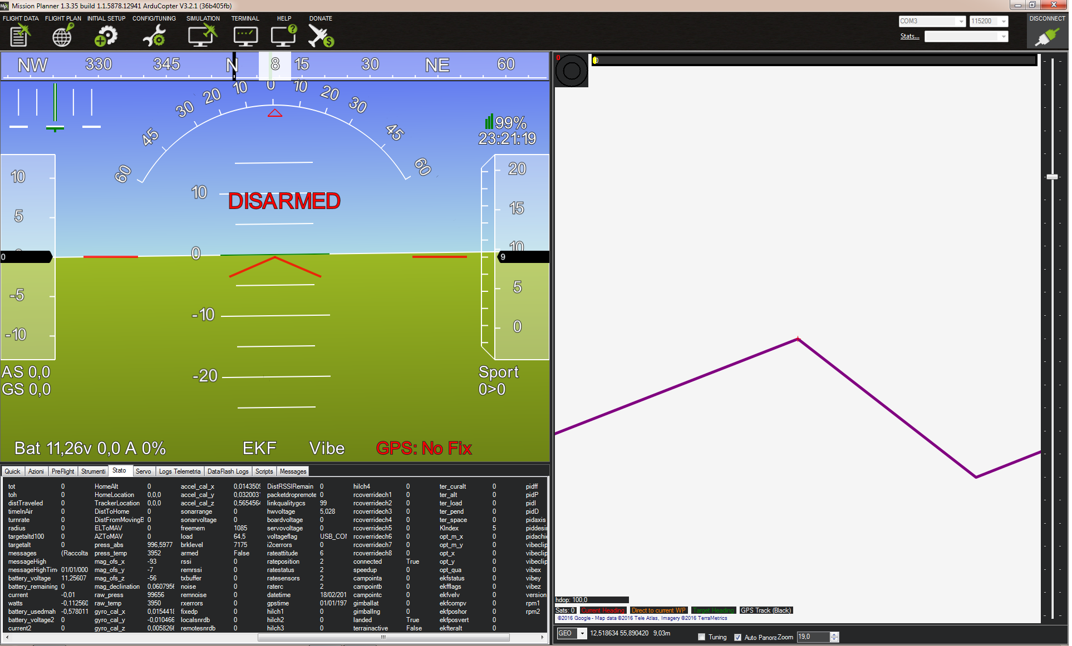This screenshot has height=646, width=1072.
Task: Click the circular joystick icon on the map
Action: [572, 71]
